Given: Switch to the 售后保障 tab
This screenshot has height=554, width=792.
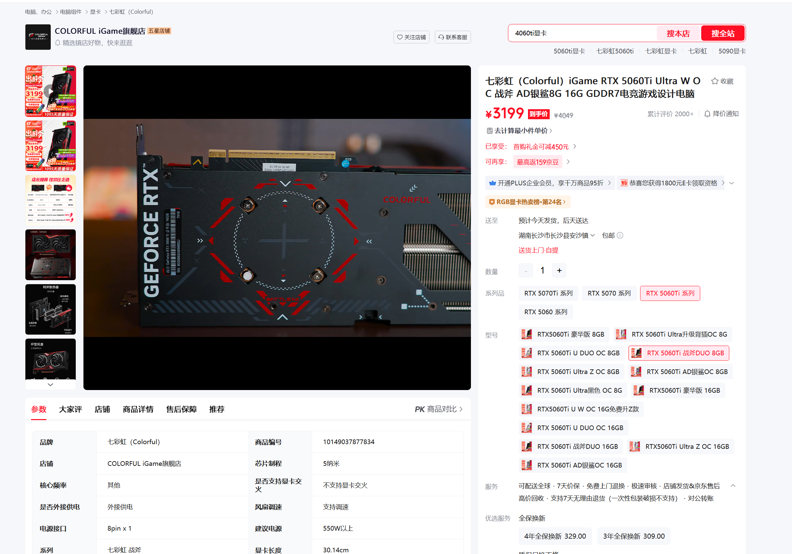Looking at the screenshot, I should (181, 409).
